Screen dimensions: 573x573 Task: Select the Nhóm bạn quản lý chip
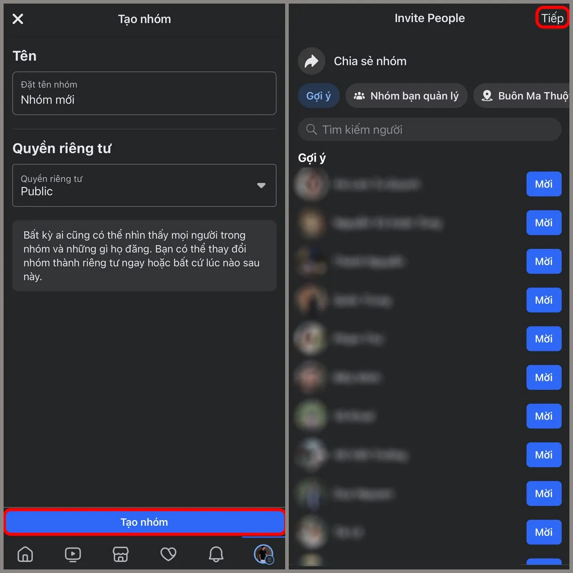point(406,96)
